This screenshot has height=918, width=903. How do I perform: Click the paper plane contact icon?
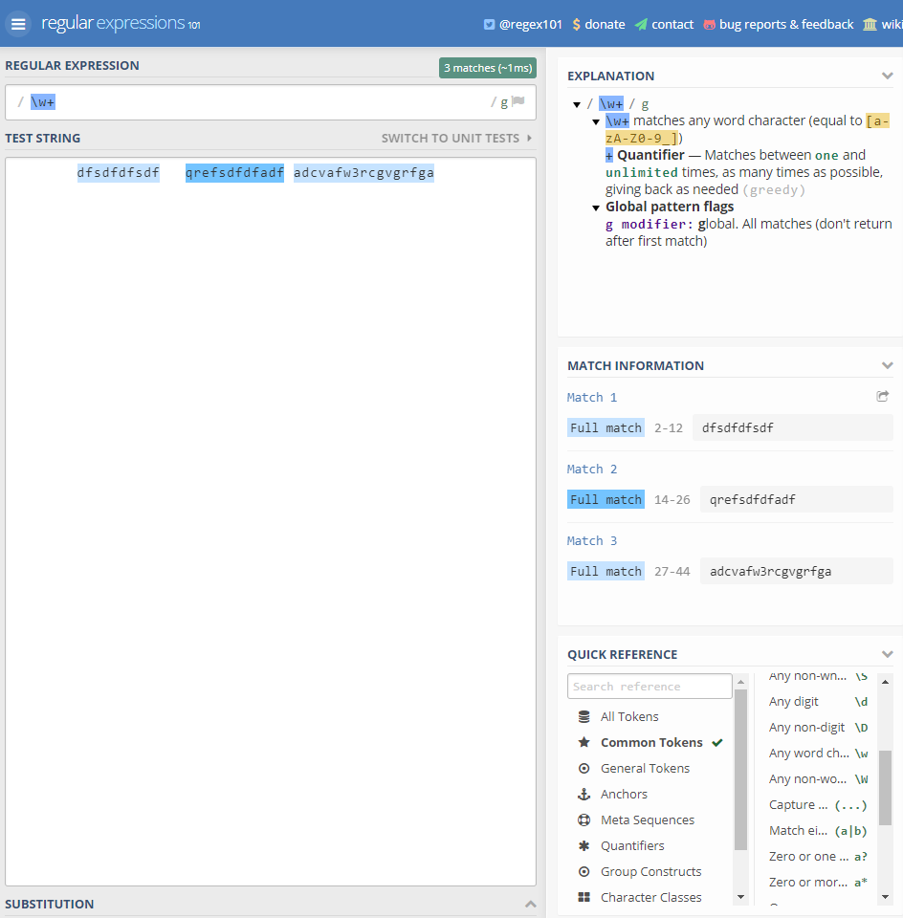tap(641, 25)
